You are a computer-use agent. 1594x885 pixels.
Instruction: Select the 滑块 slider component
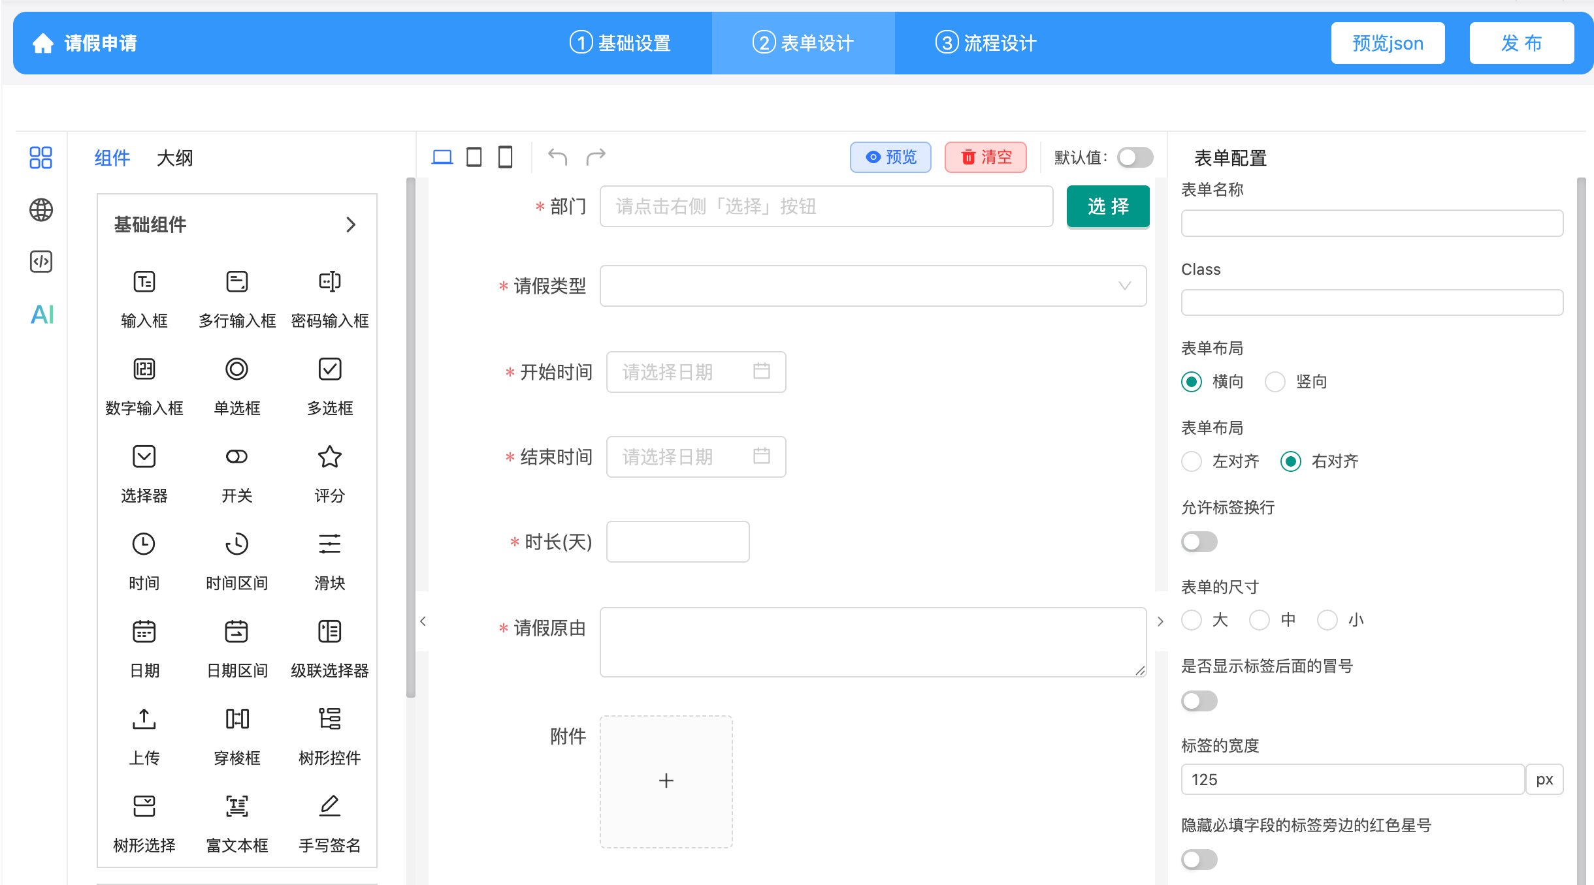[330, 561]
